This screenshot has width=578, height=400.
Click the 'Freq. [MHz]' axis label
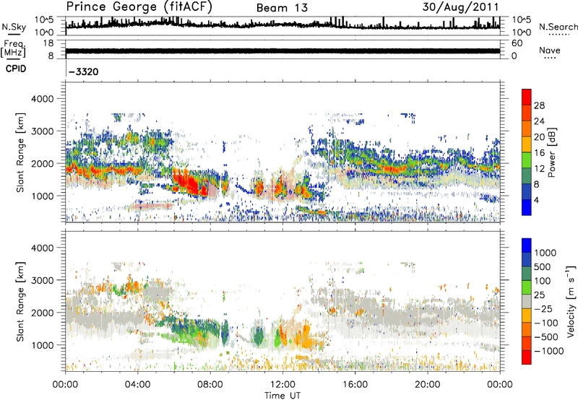tap(13, 48)
